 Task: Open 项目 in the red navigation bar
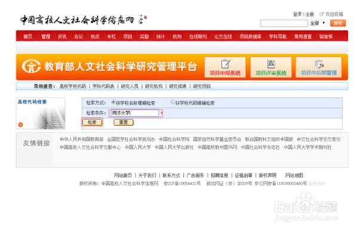[x=128, y=36]
